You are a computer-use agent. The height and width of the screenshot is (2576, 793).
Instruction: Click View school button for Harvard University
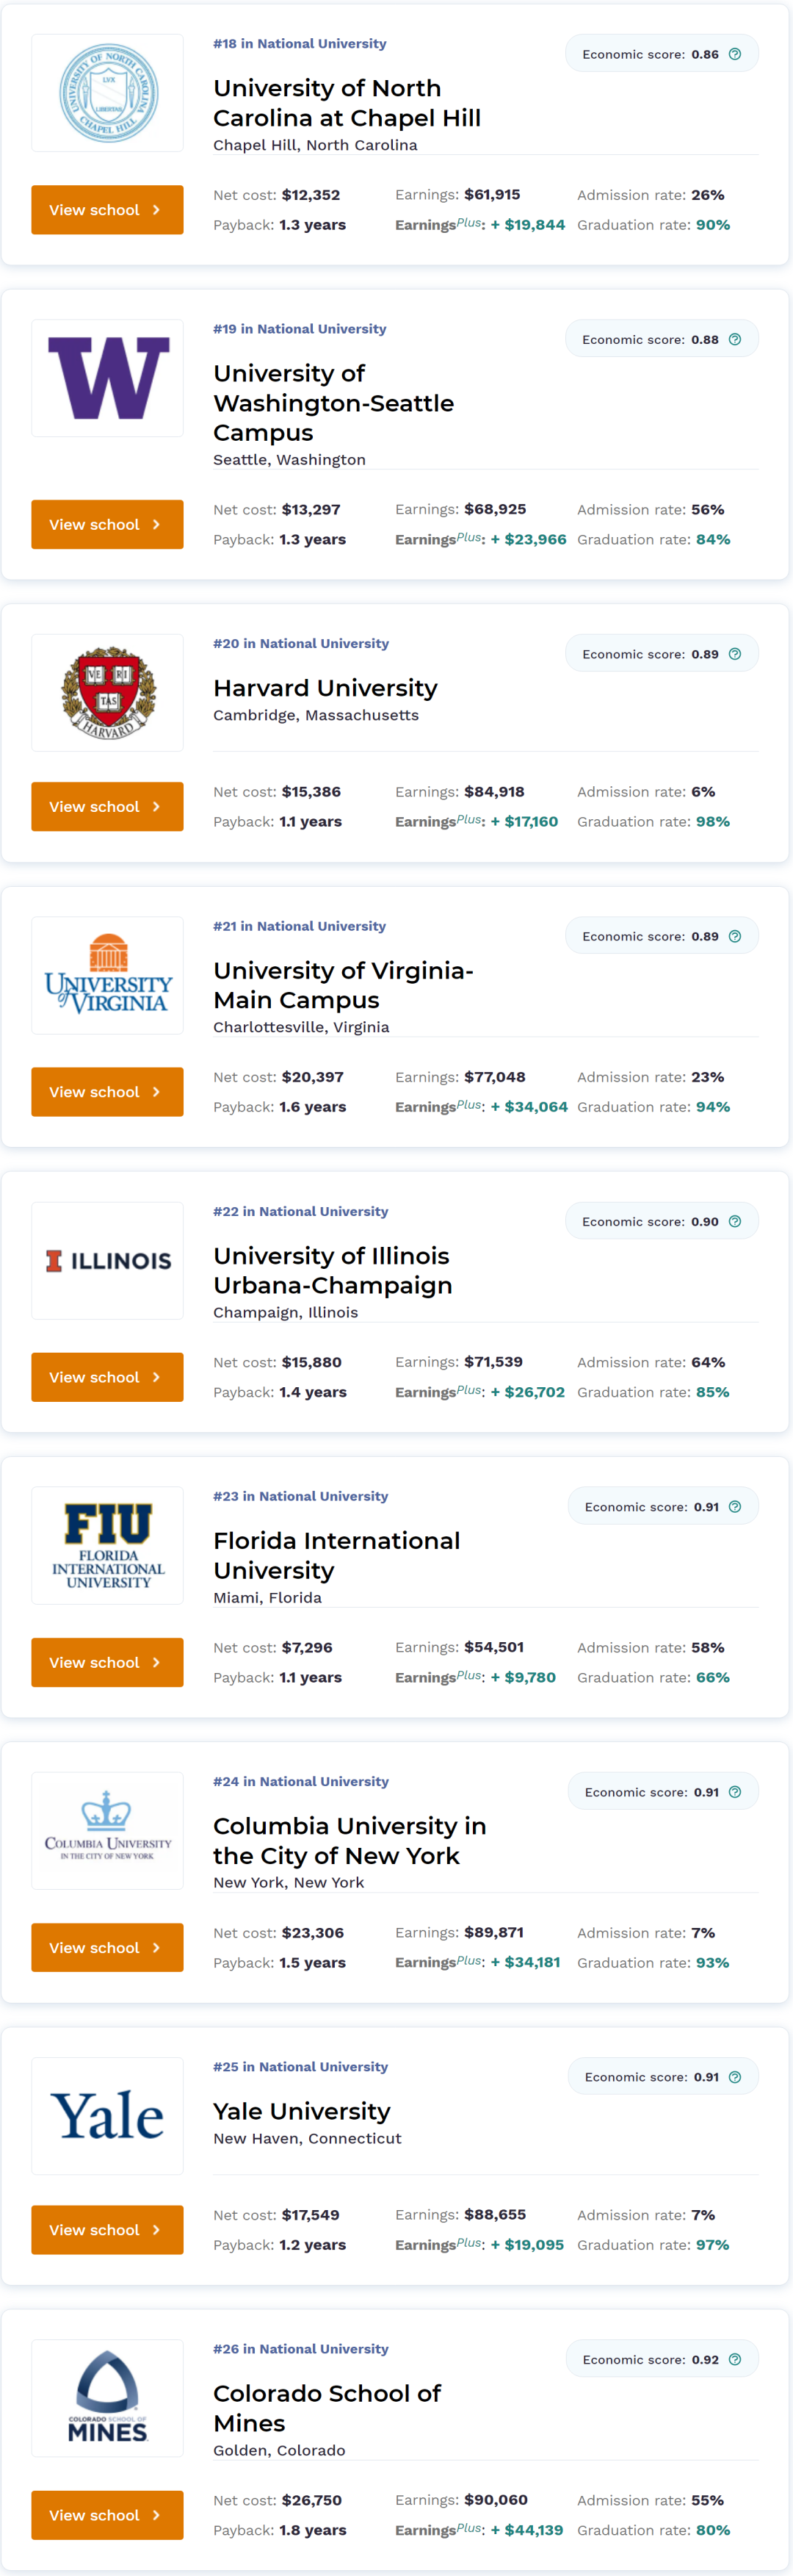point(108,806)
